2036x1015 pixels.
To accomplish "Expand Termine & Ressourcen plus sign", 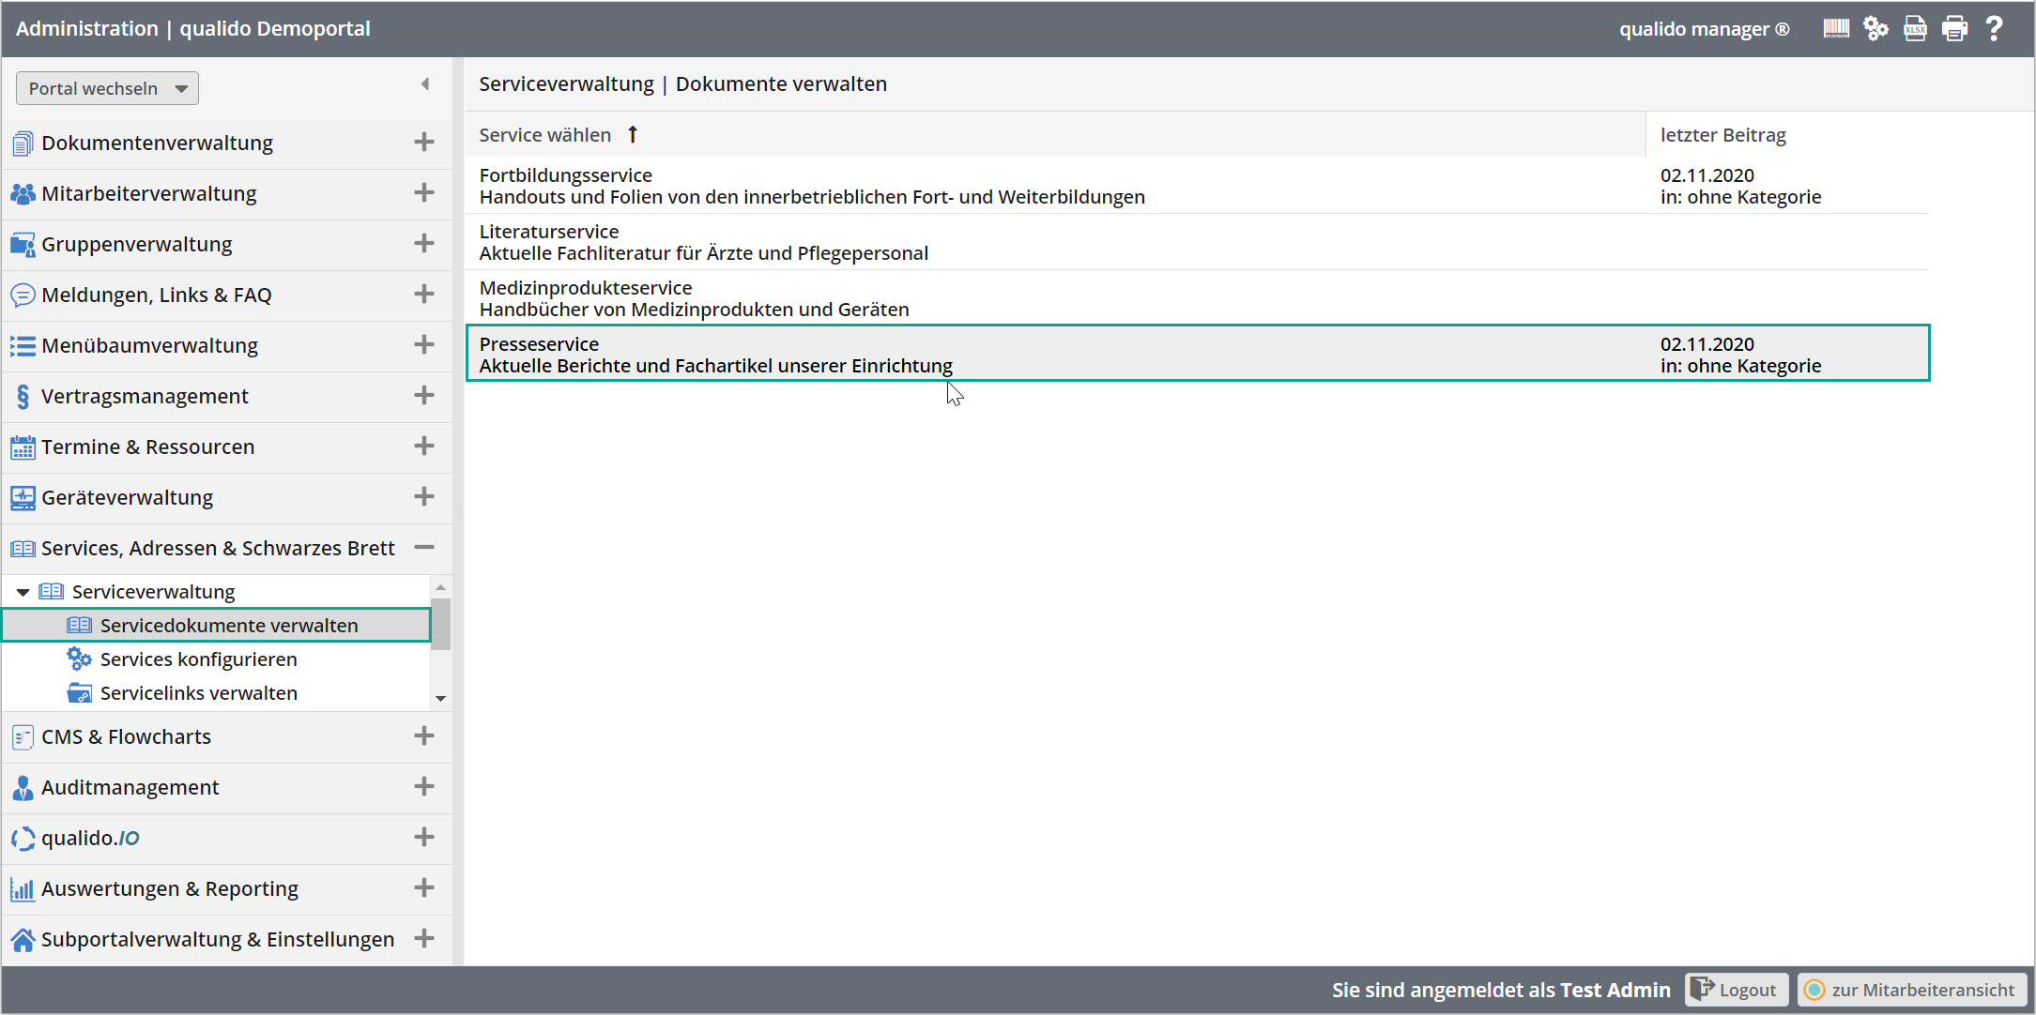I will (x=424, y=447).
